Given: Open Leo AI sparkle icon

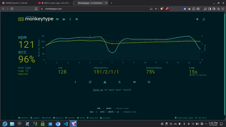Looking at the screenshot, I should click(x=218, y=9).
